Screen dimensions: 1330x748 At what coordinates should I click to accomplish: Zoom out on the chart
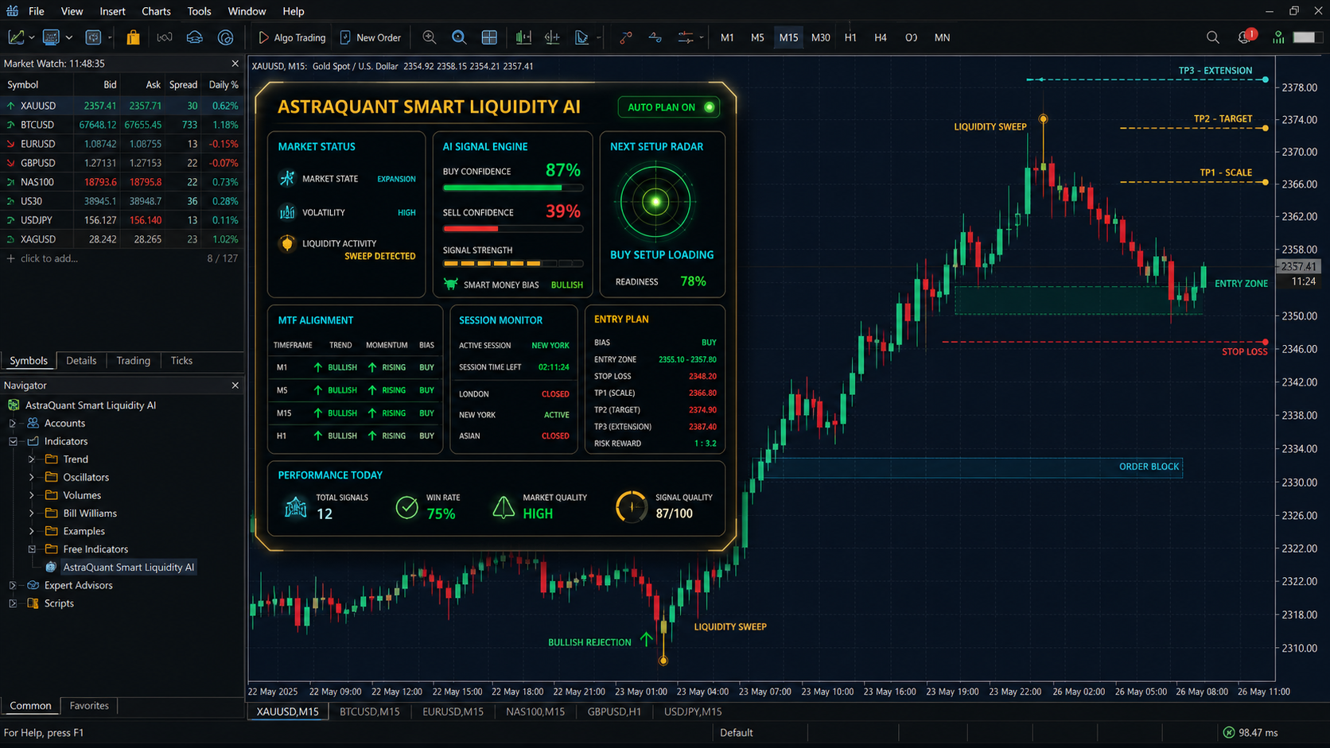tap(459, 37)
